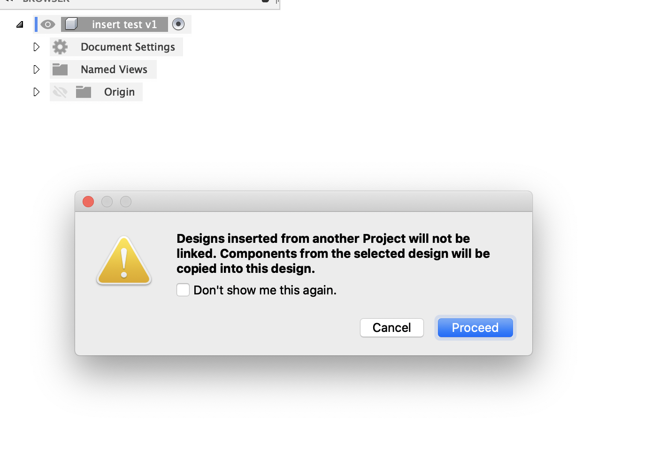
Task: Click the Named Views folder icon
Action: 60,69
